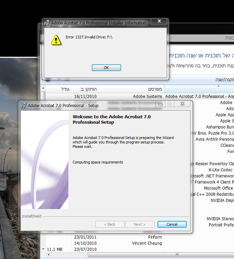Select the Ashampoo Burning program row
This screenshot has height=259, width=234.
pyautogui.click(x=220, y=127)
